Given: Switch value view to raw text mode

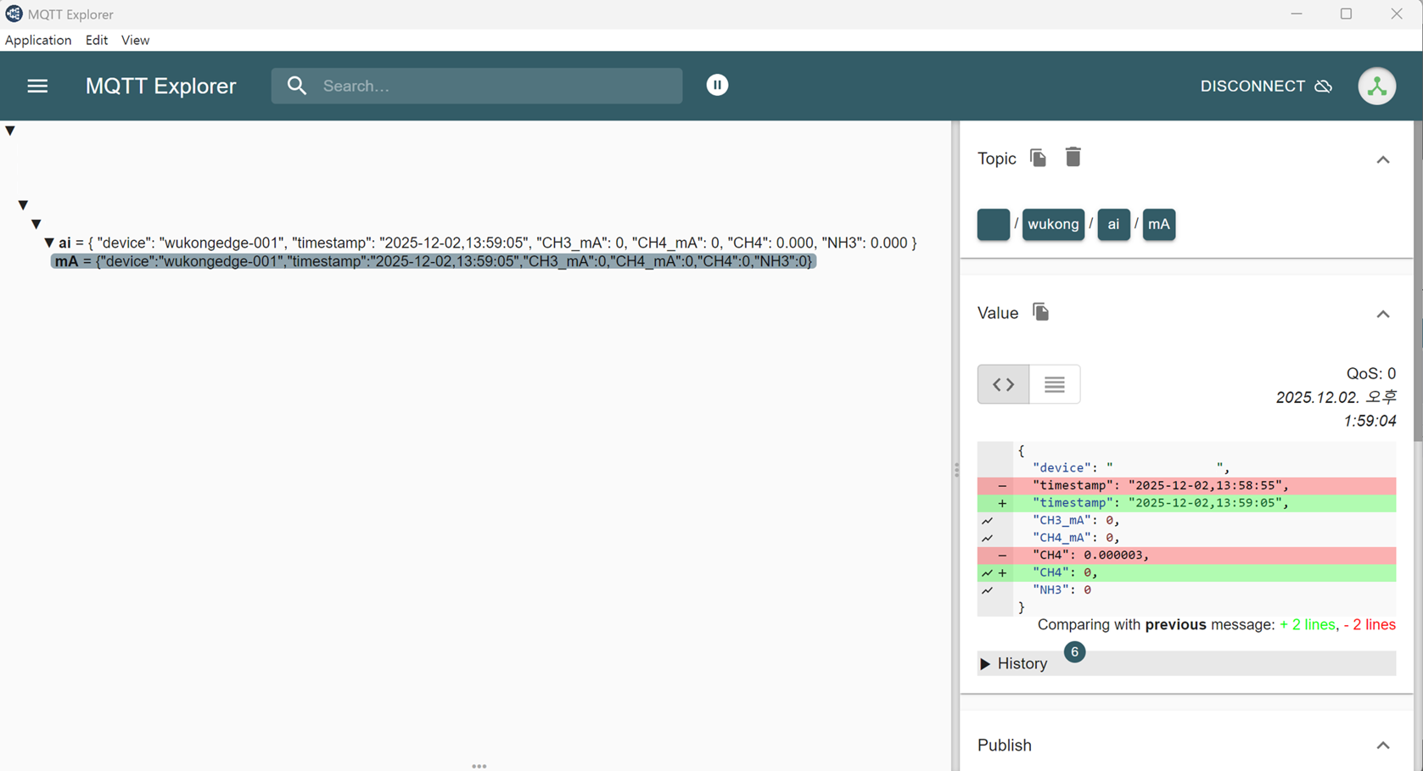Looking at the screenshot, I should [x=1054, y=384].
